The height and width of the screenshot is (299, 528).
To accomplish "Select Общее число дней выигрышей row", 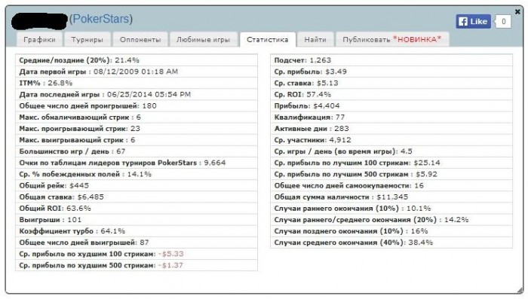I will (137, 243).
